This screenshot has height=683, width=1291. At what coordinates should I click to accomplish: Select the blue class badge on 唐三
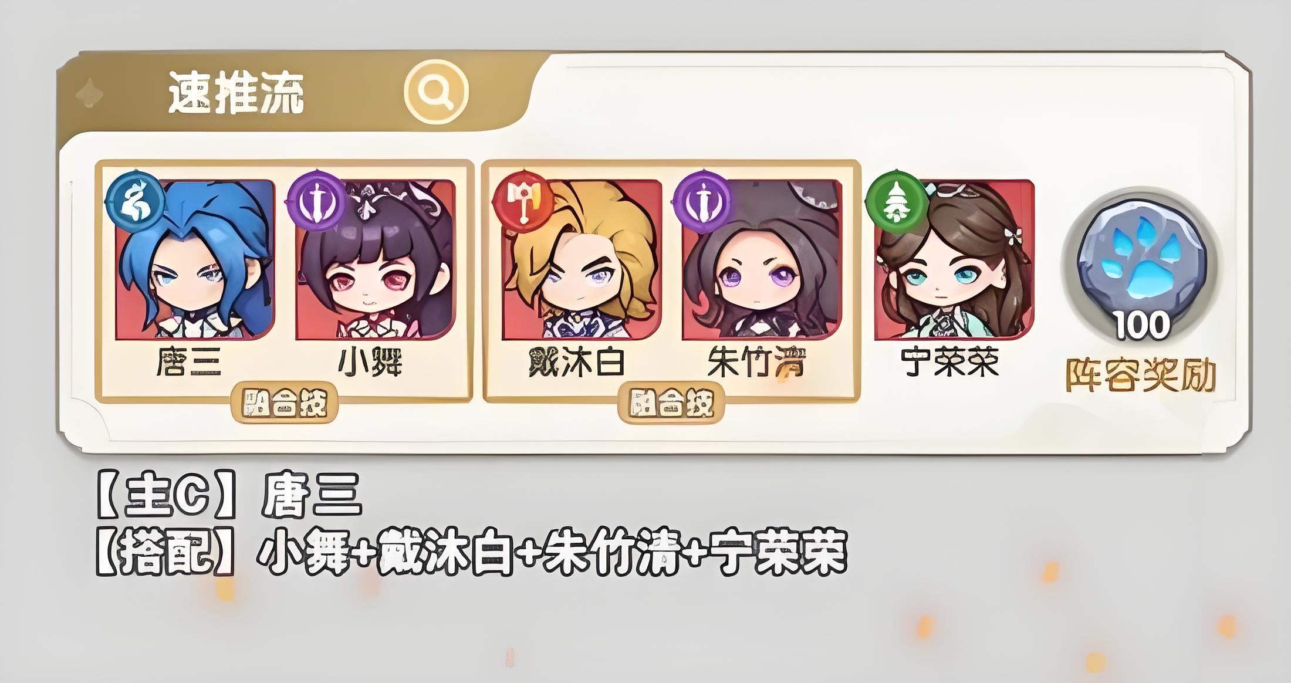pyautogui.click(x=135, y=199)
